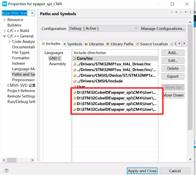Click the Library Paths tab icon
Viewport: 196px width, 175px height.
(108, 44)
